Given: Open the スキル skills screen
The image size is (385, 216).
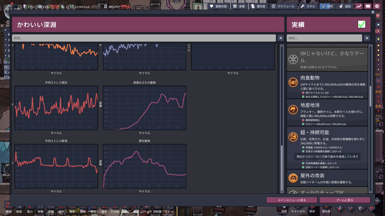Looking at the screenshot, I should pyautogui.click(x=308, y=6).
